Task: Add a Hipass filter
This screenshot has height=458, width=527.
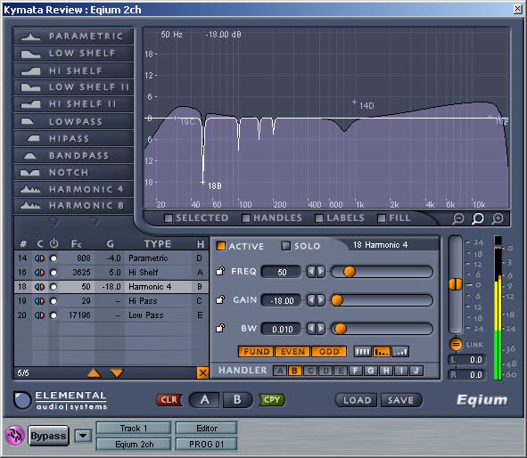Action: pyautogui.click(x=73, y=138)
